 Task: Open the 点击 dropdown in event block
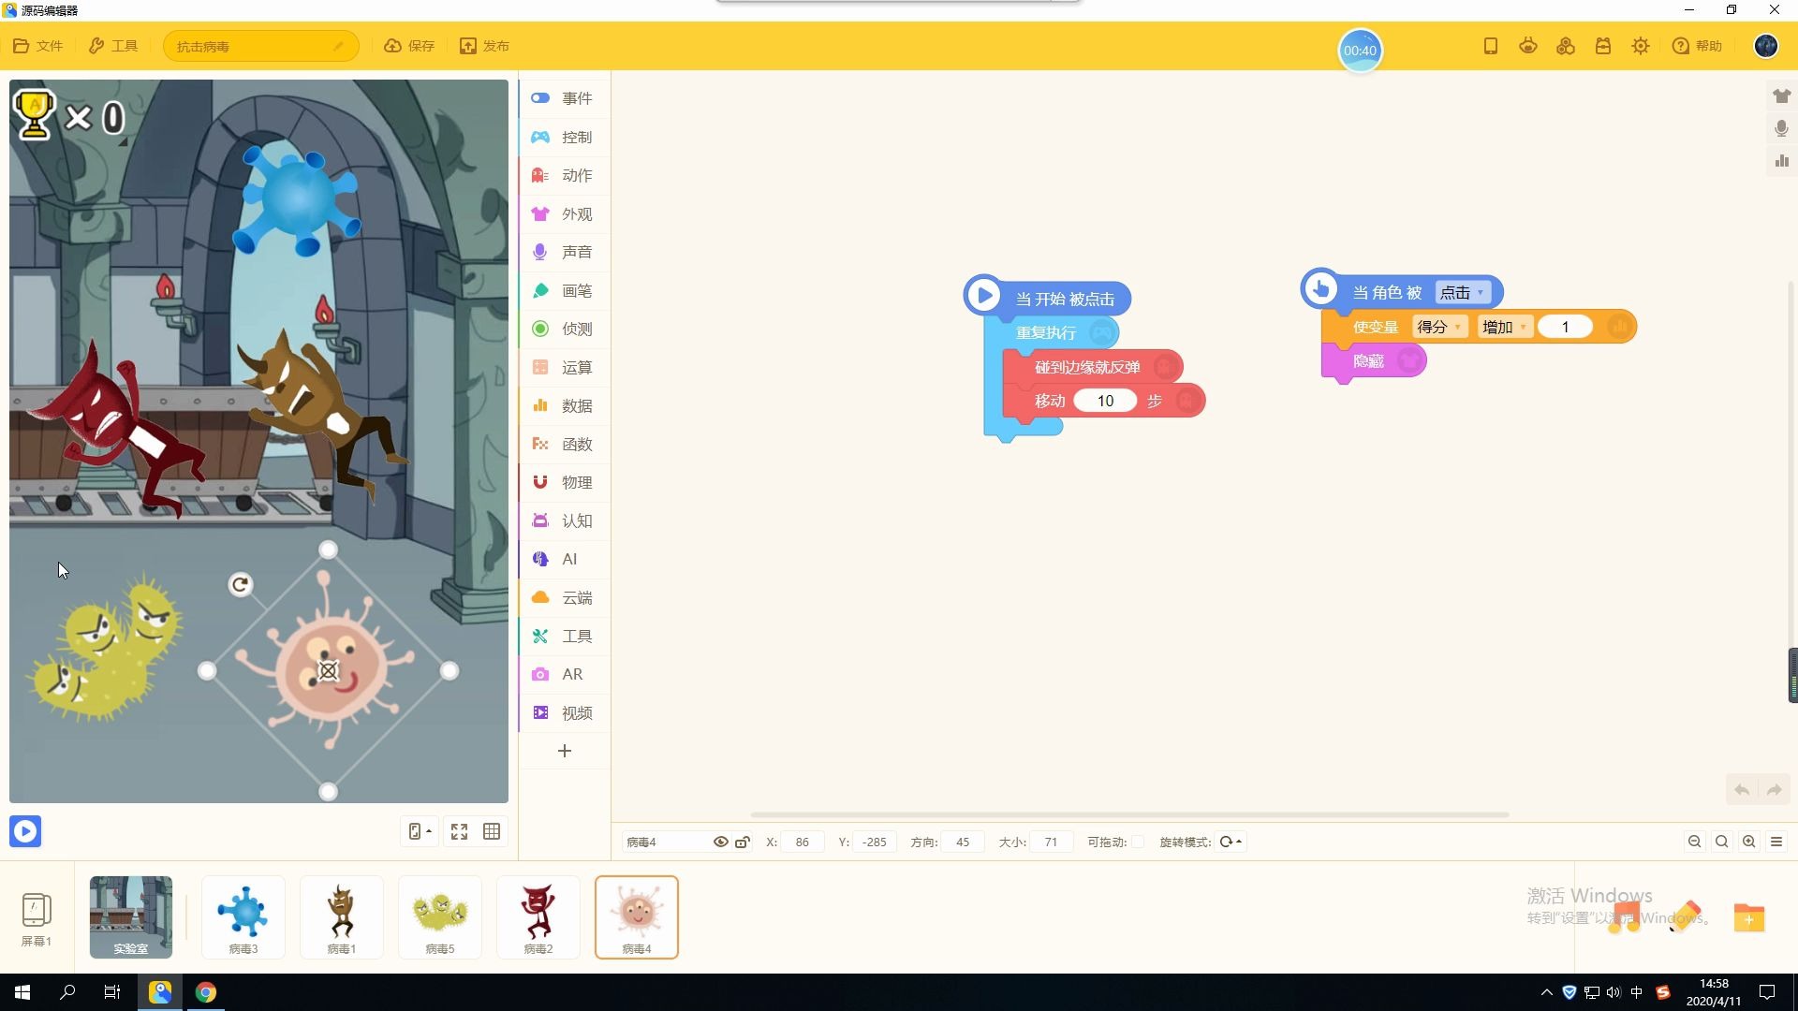click(x=1462, y=292)
